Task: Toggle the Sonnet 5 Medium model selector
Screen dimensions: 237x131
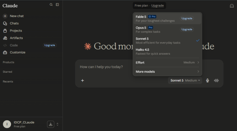Action: pyautogui.click(x=185, y=80)
